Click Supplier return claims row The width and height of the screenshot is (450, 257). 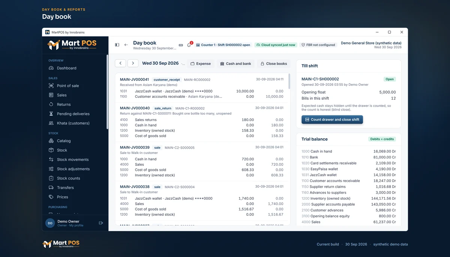click(349, 187)
